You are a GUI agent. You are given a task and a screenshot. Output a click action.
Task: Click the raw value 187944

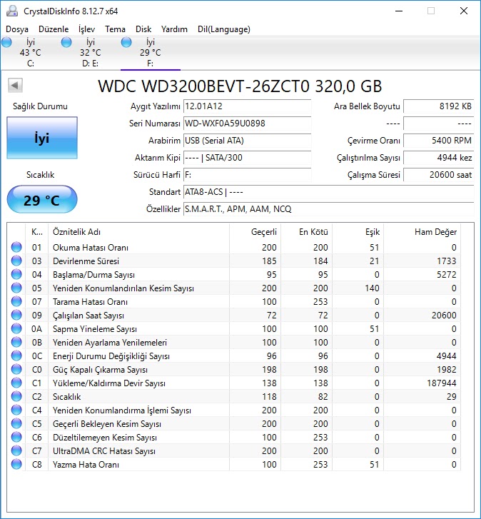coord(441,383)
